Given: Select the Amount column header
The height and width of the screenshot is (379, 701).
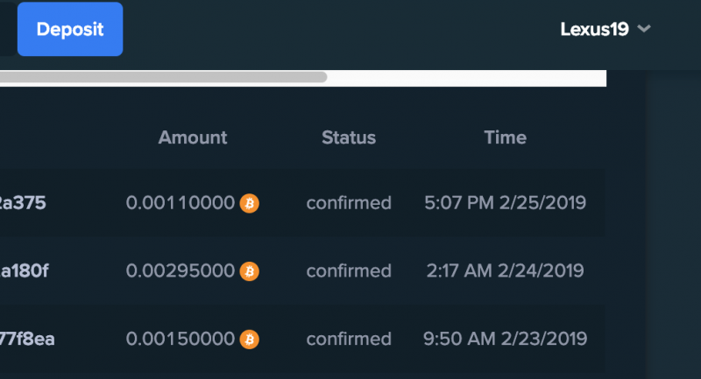Looking at the screenshot, I should pyautogui.click(x=193, y=137).
